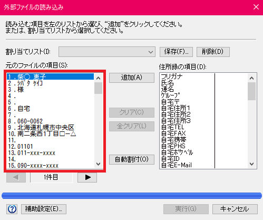Click the 自動割付(O) button
This screenshot has height=220, width=263.
[x=132, y=159]
